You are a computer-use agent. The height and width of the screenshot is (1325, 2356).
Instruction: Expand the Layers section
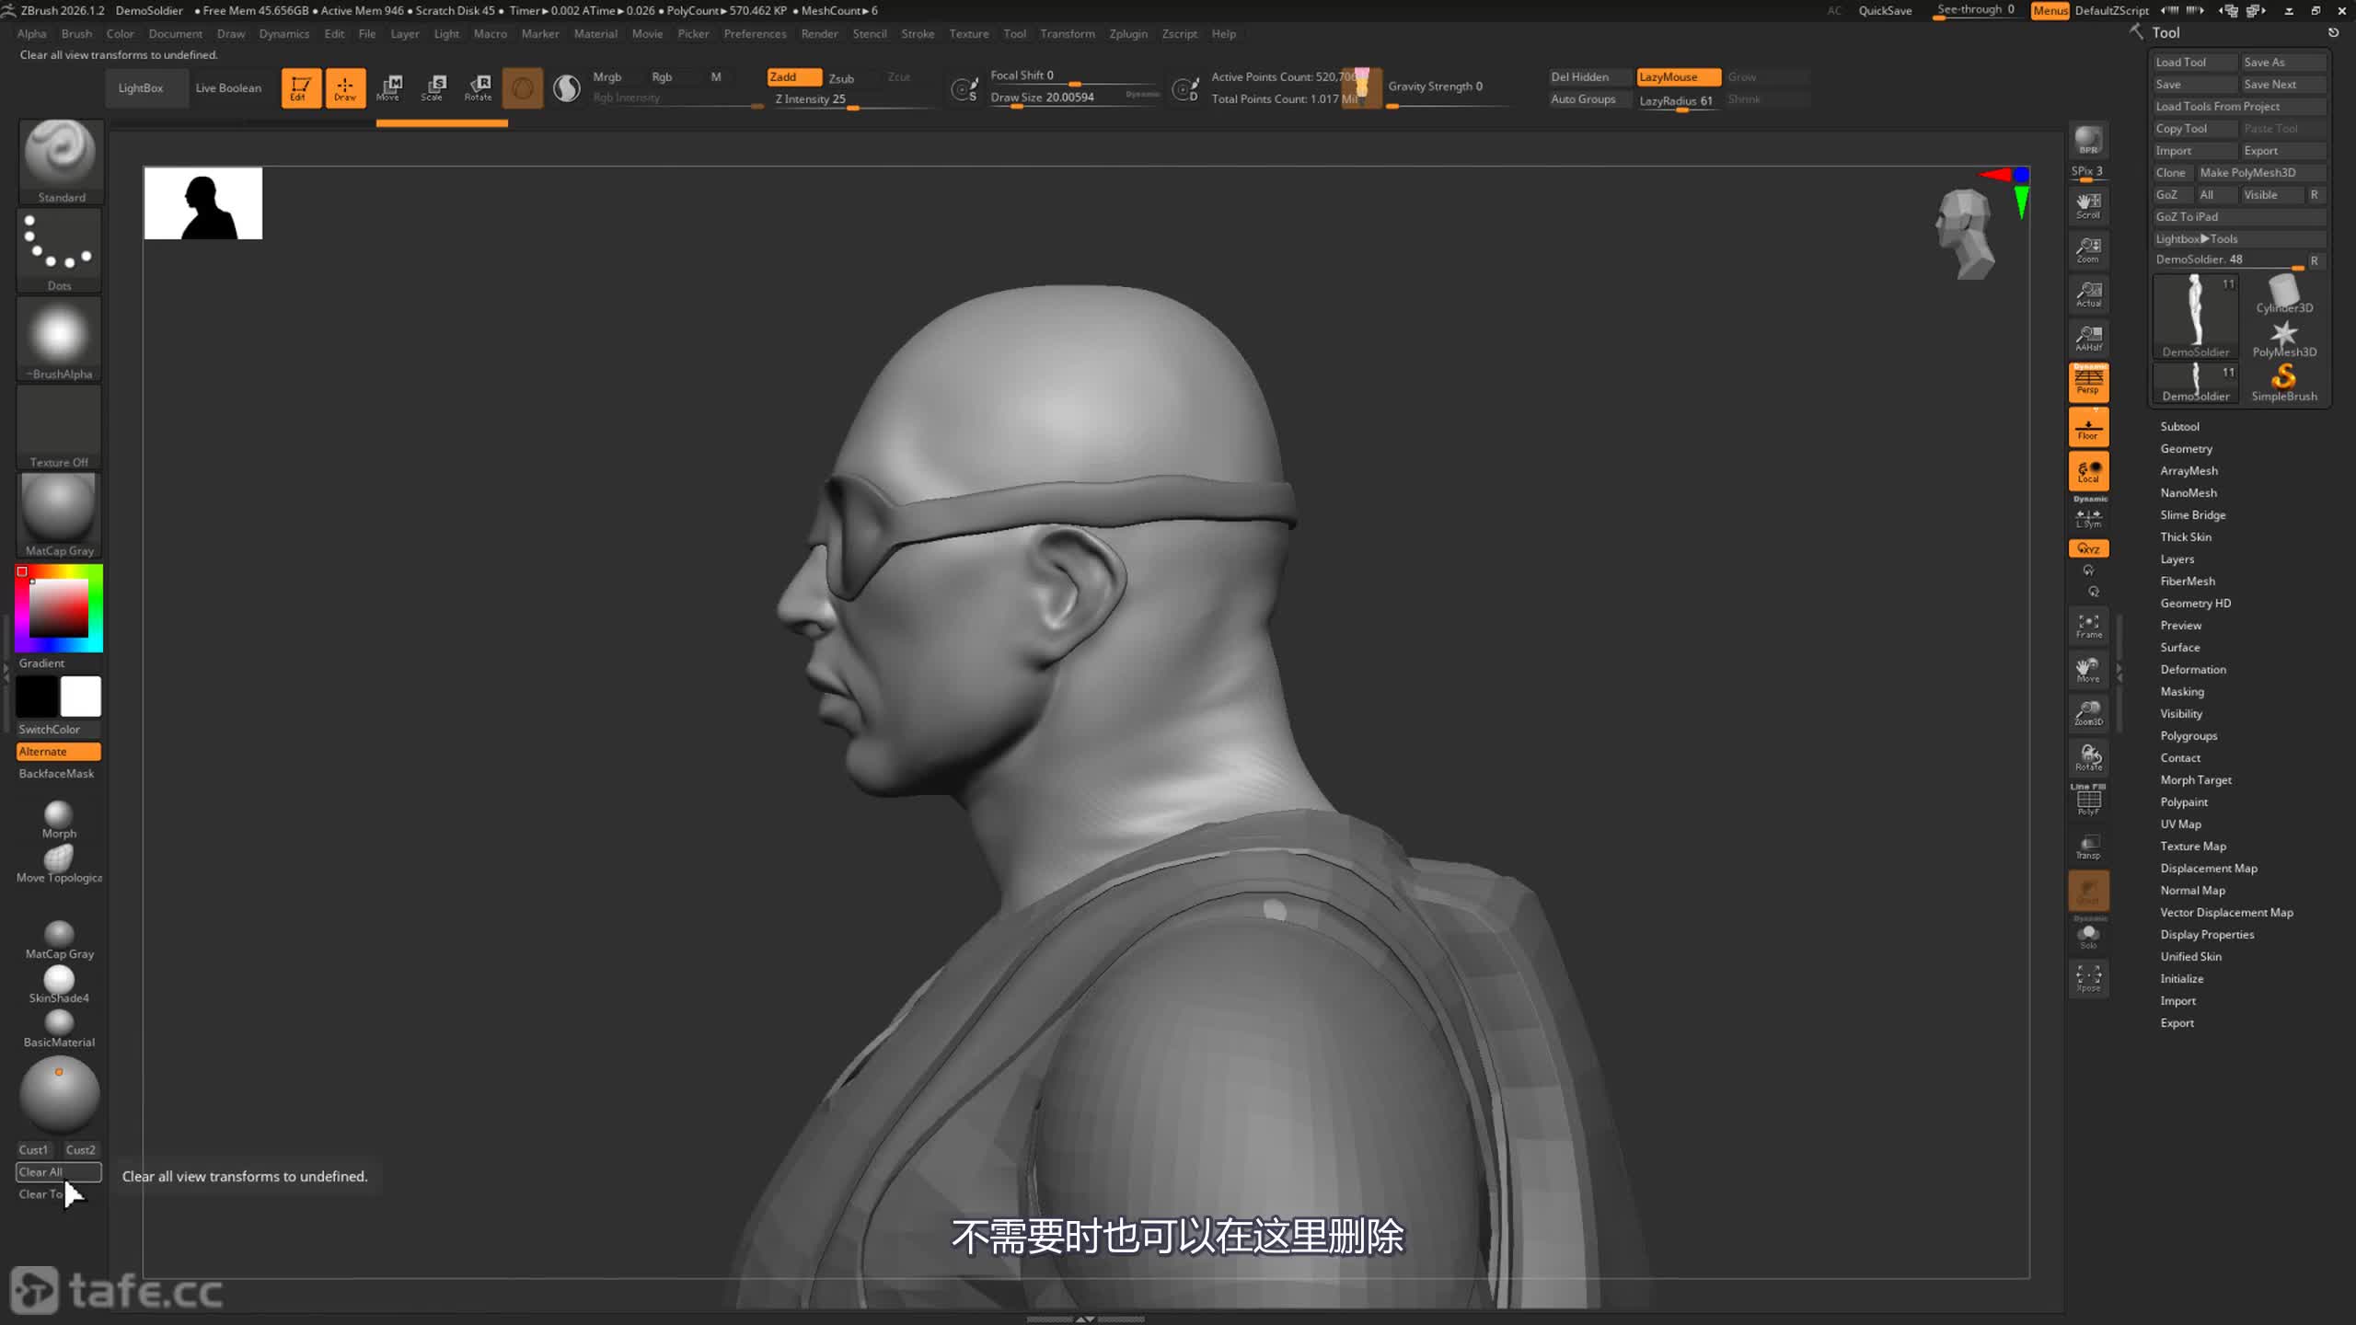pyautogui.click(x=2177, y=559)
